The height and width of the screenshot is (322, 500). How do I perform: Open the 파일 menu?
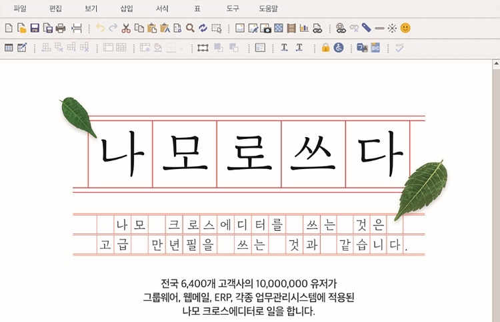(20, 9)
